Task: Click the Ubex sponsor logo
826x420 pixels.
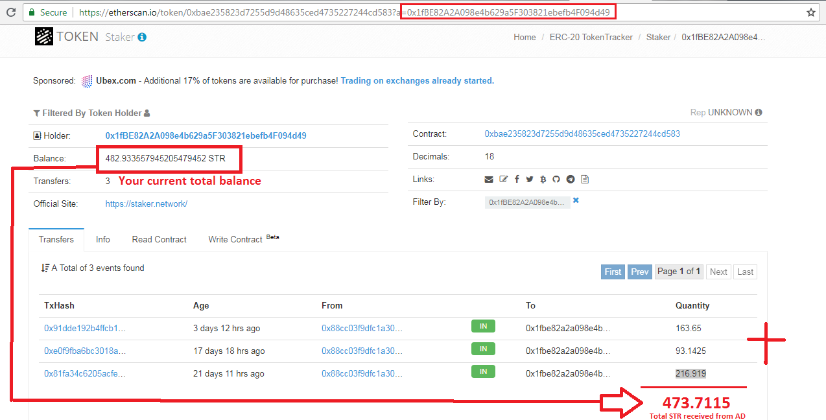Action: tap(87, 81)
